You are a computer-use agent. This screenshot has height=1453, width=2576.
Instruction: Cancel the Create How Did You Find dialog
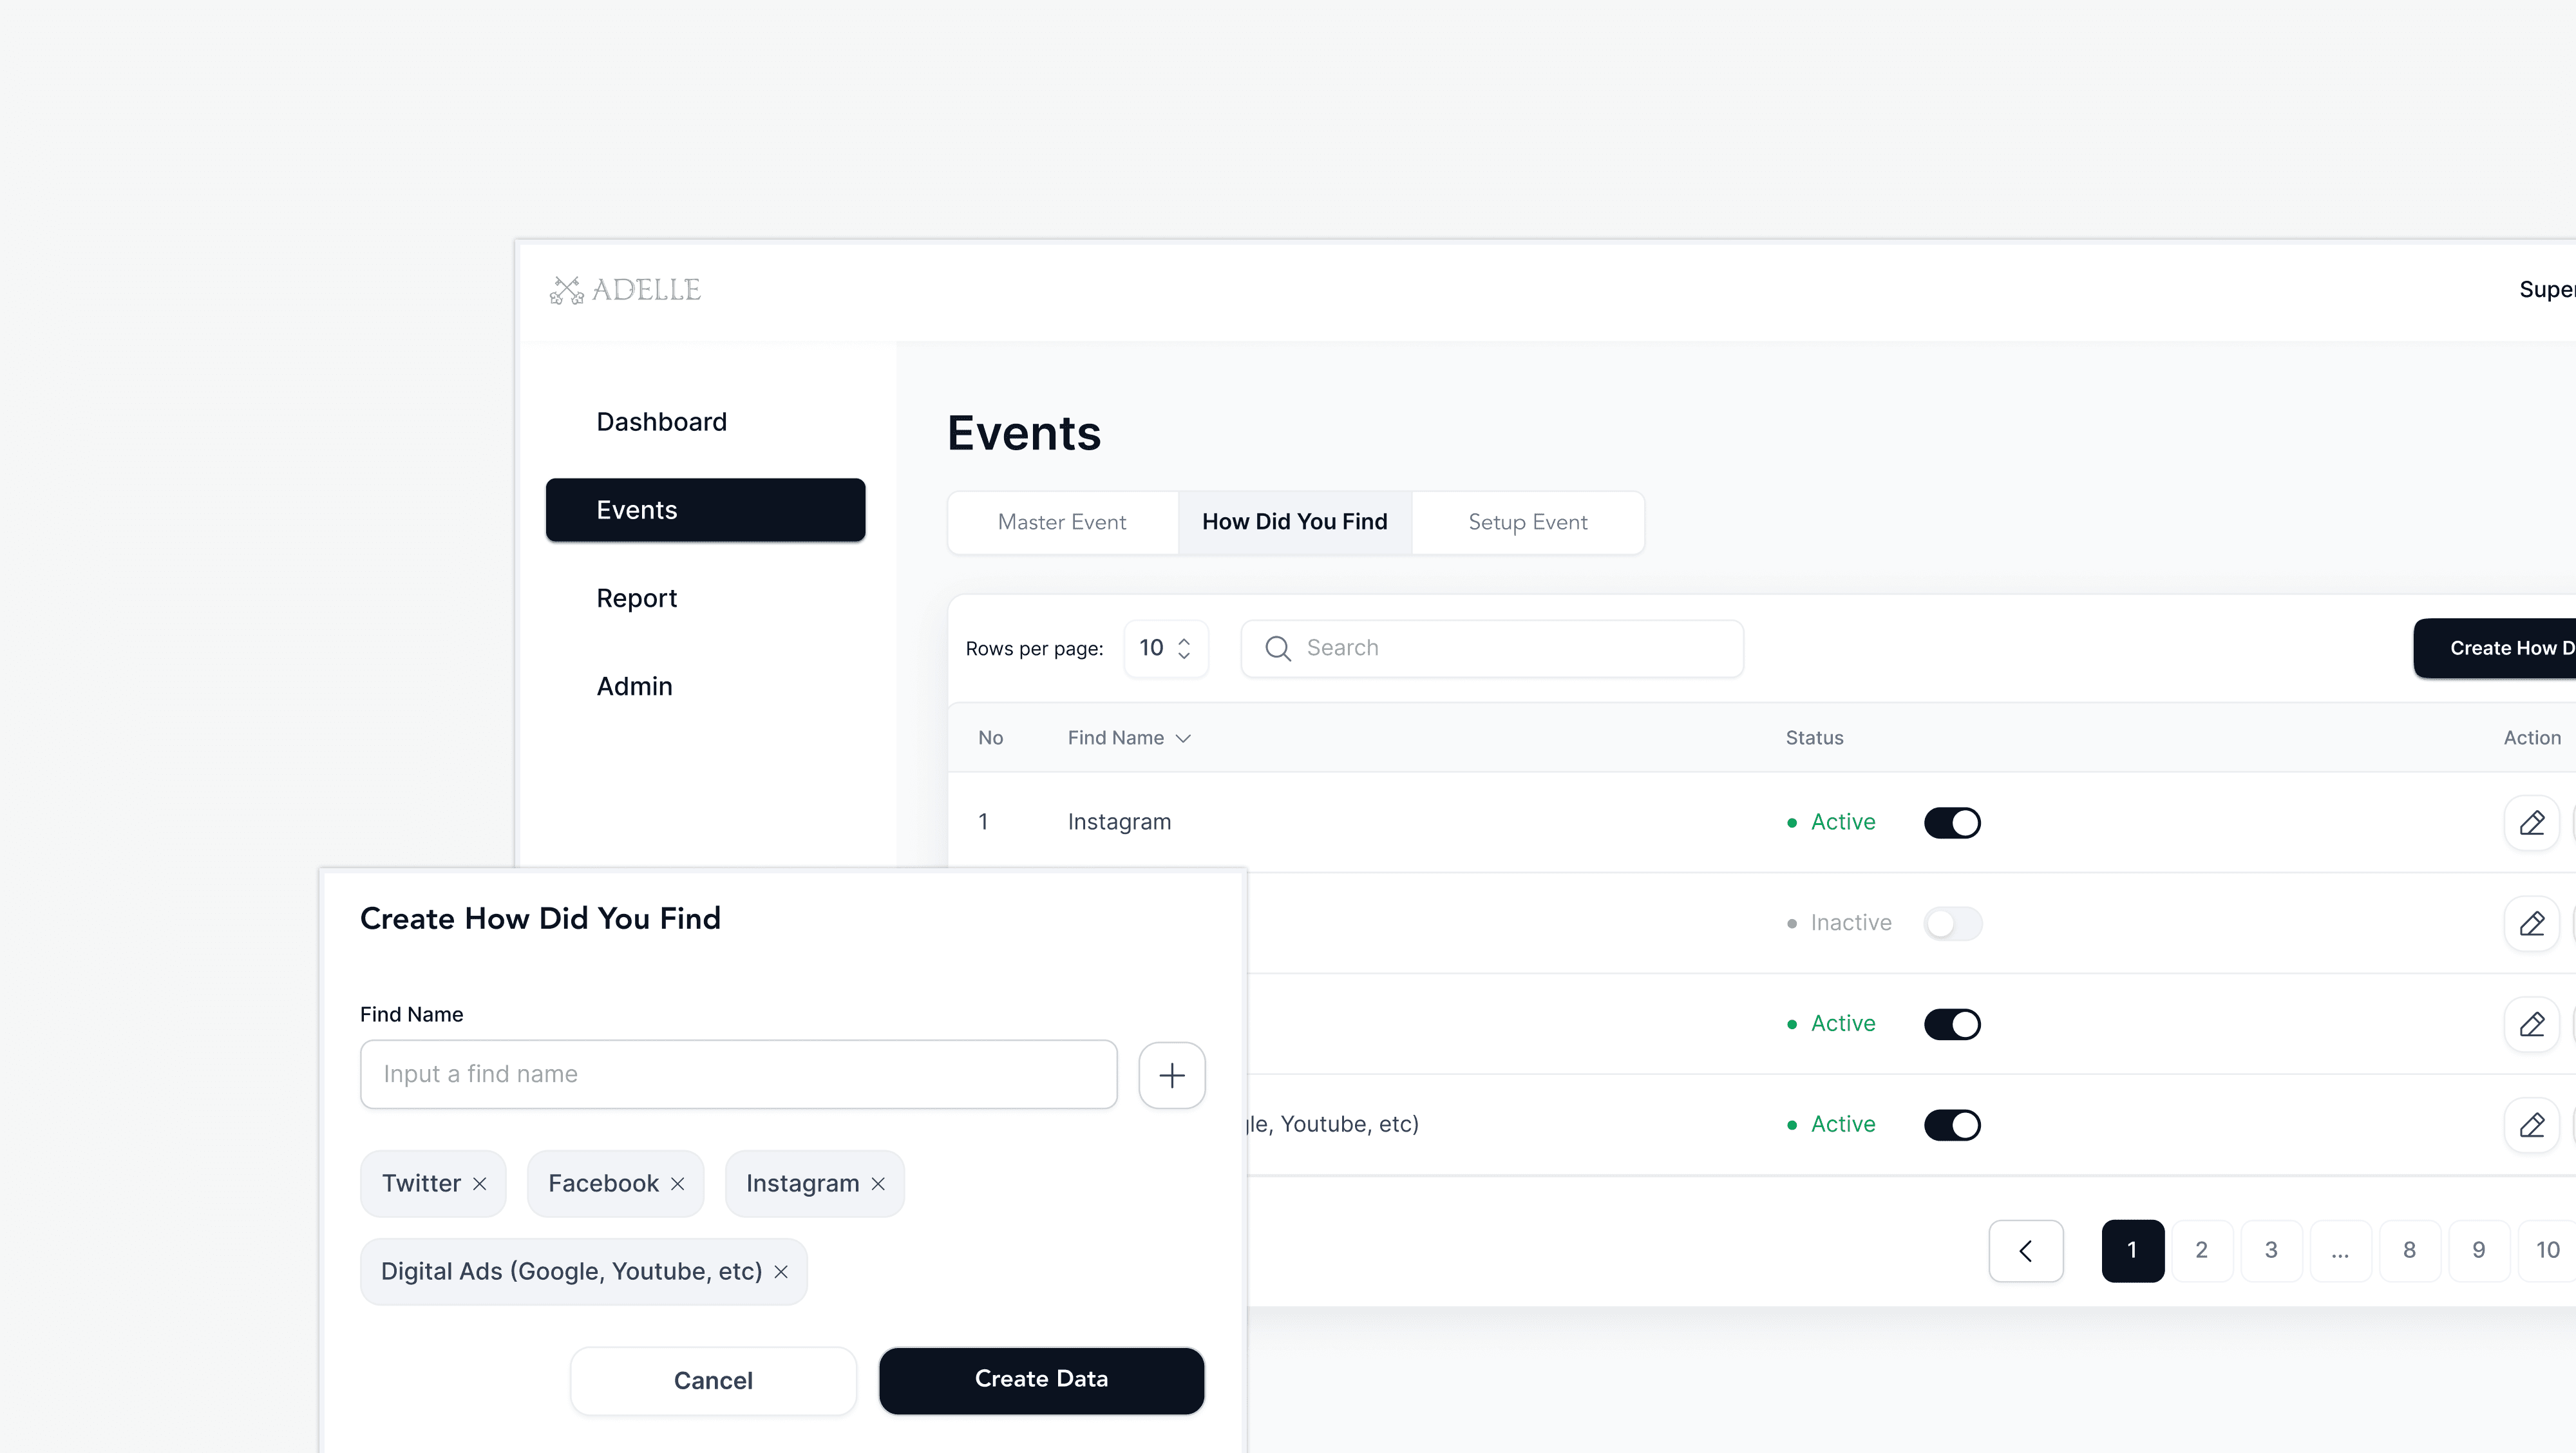tap(712, 1380)
